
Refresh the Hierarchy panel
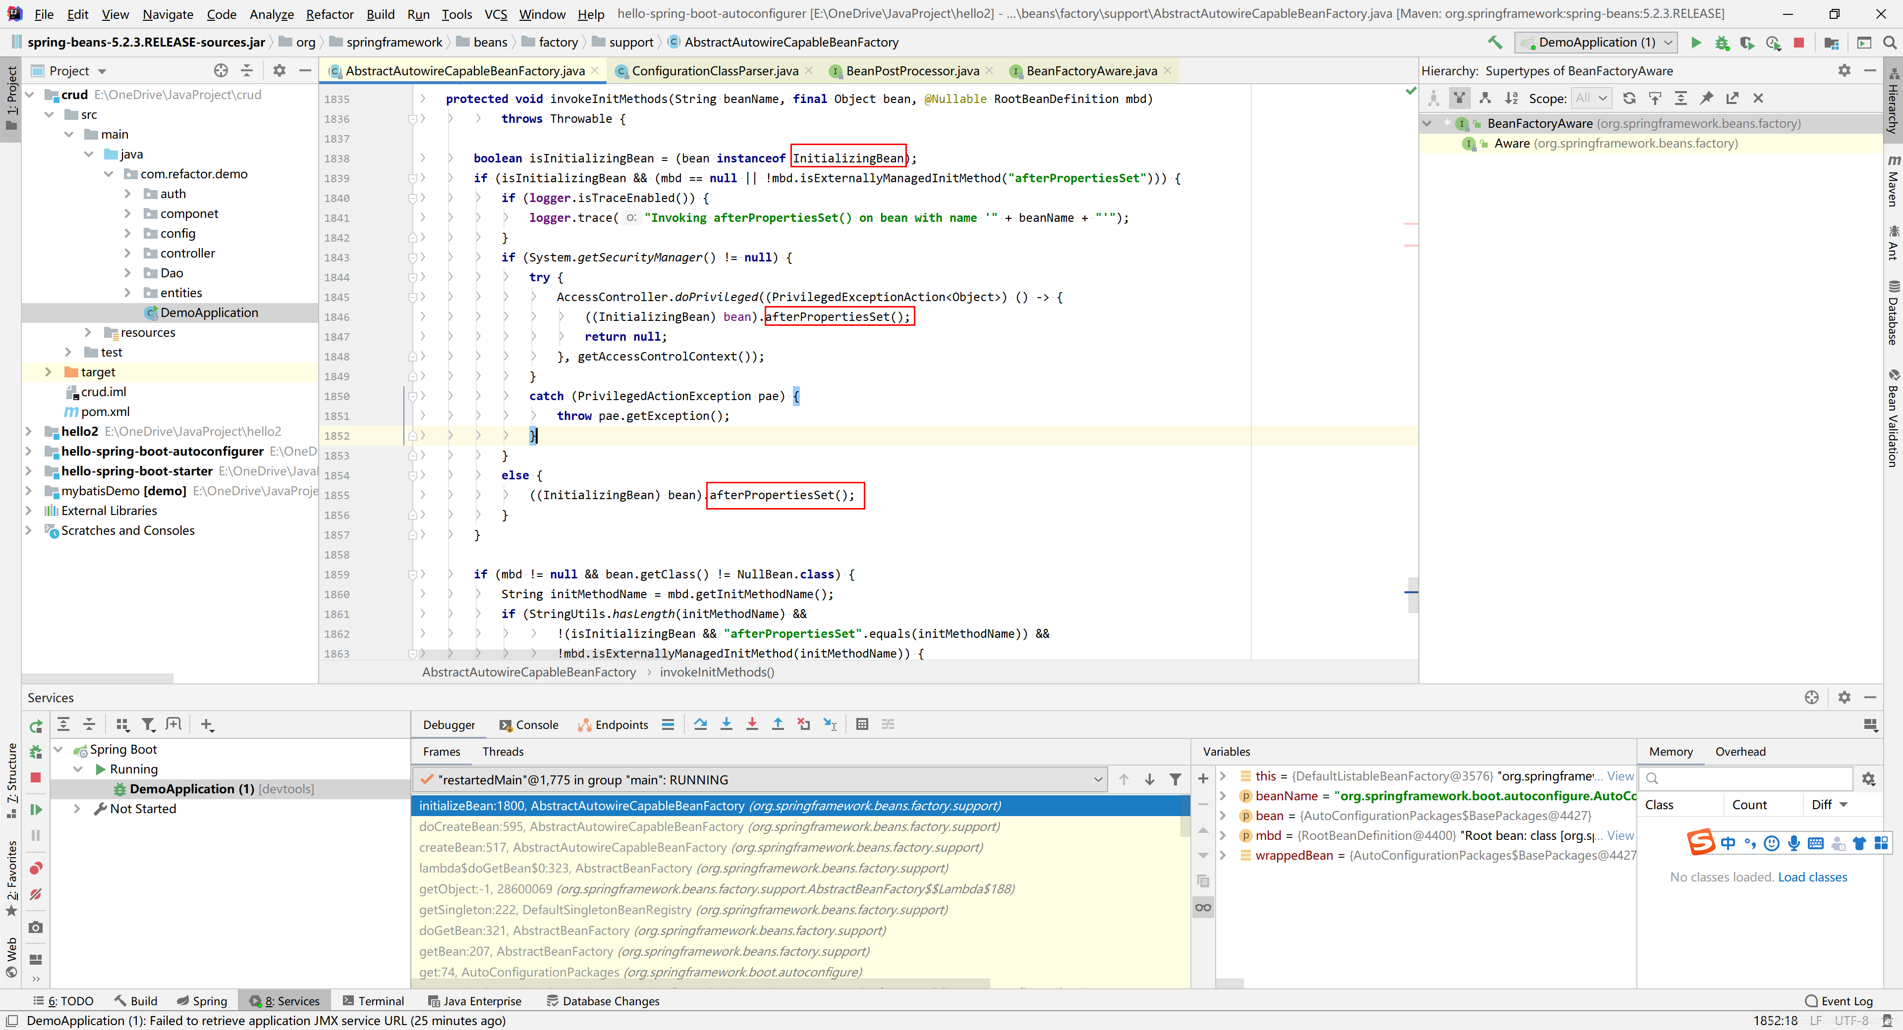pos(1629,98)
